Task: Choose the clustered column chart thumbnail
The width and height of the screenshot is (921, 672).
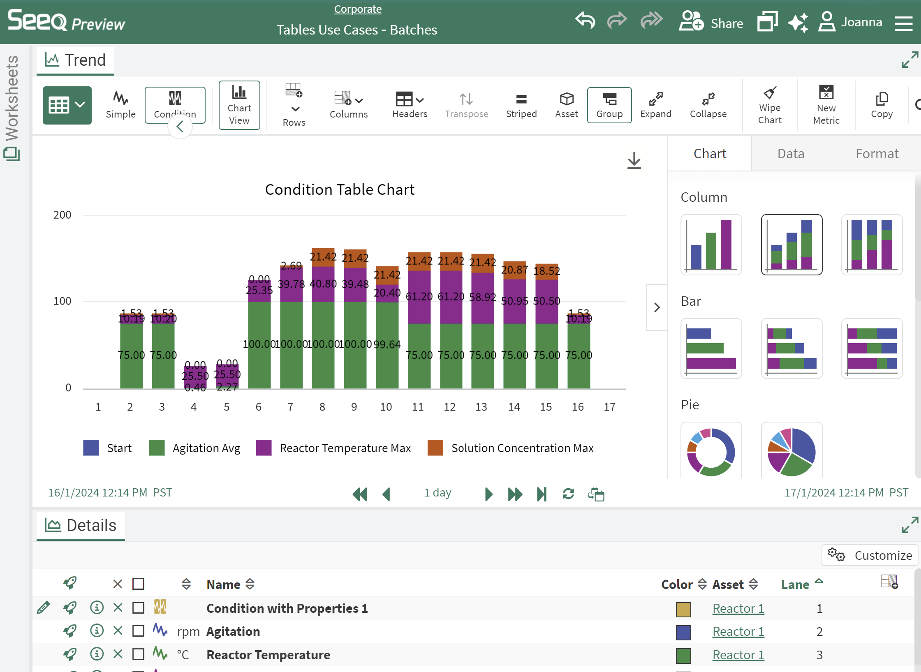Action: [711, 245]
